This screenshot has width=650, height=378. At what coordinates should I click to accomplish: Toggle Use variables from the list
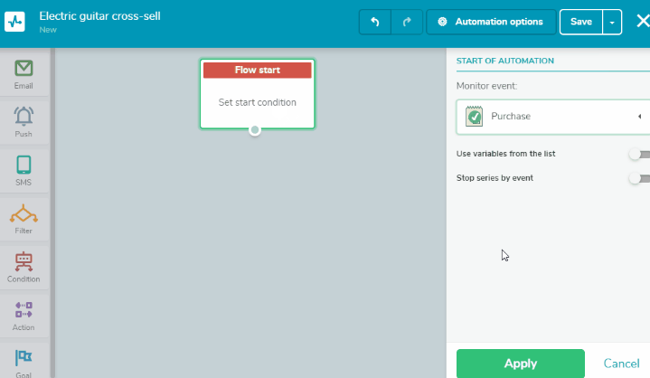point(639,154)
